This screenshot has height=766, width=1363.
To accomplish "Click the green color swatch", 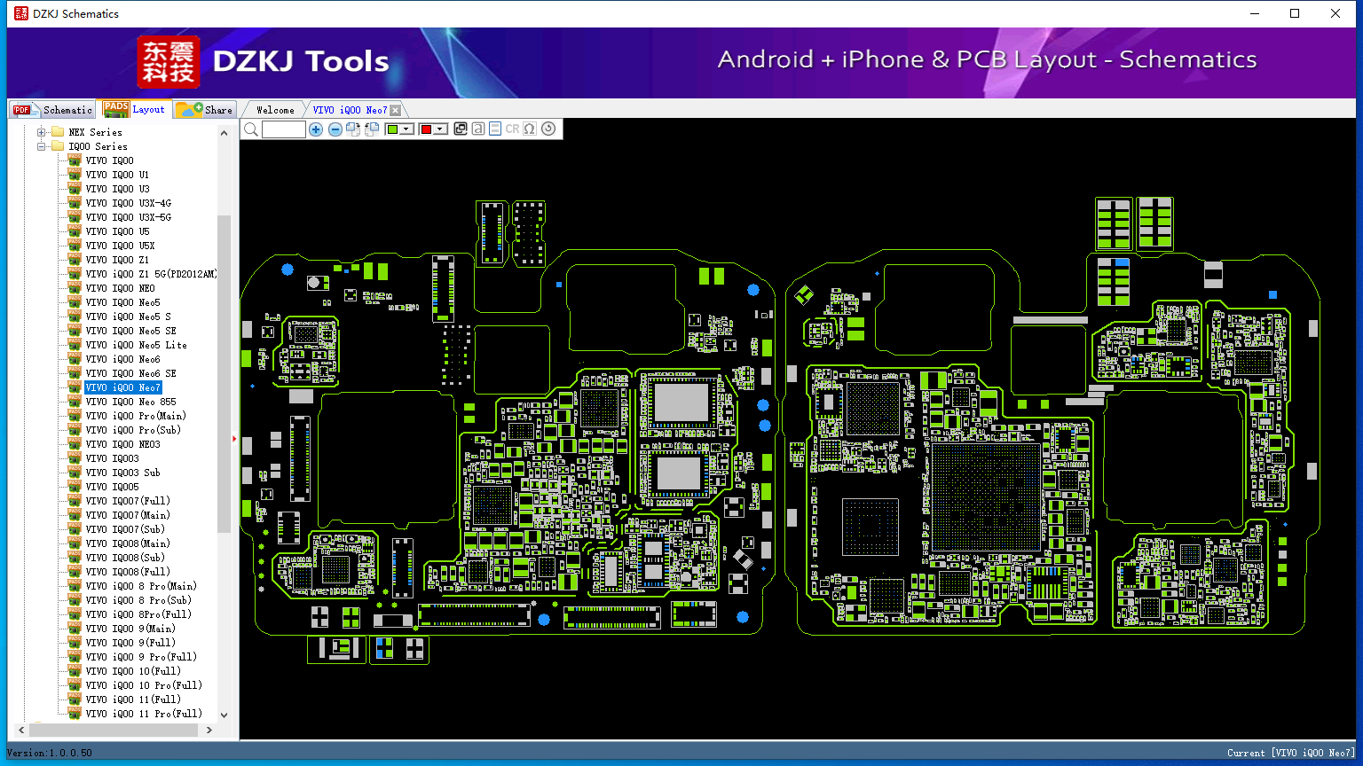I will tap(392, 129).
